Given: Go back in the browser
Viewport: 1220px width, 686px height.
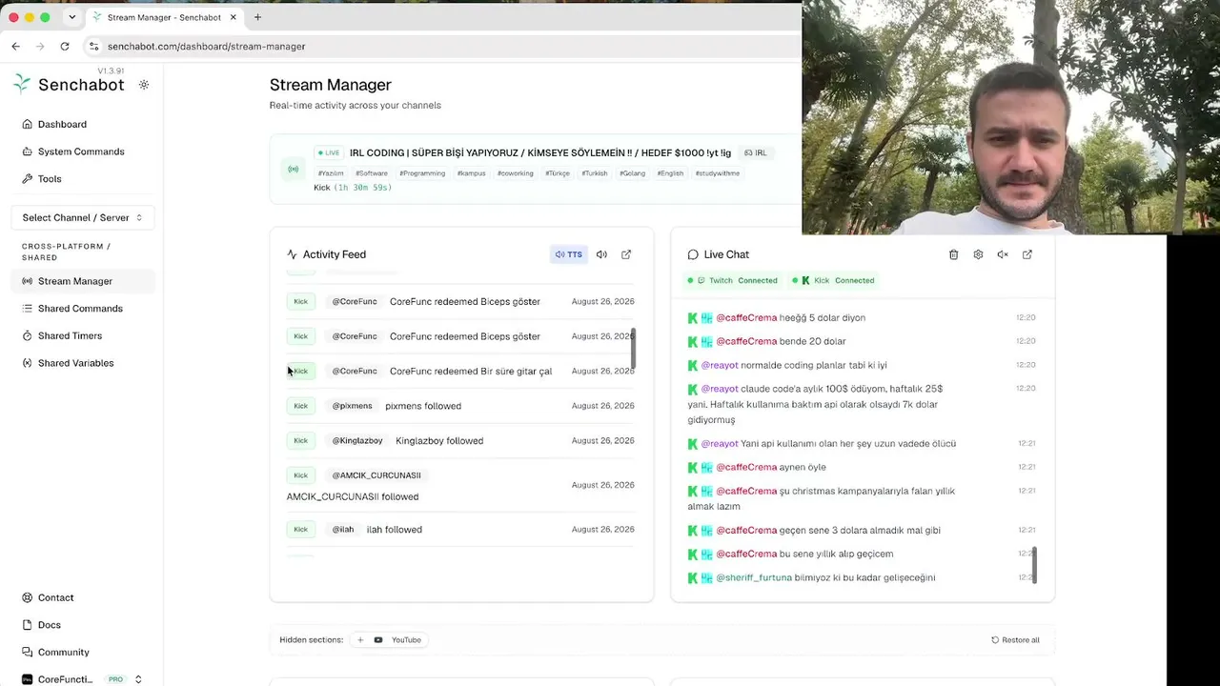Looking at the screenshot, I should tap(16, 46).
